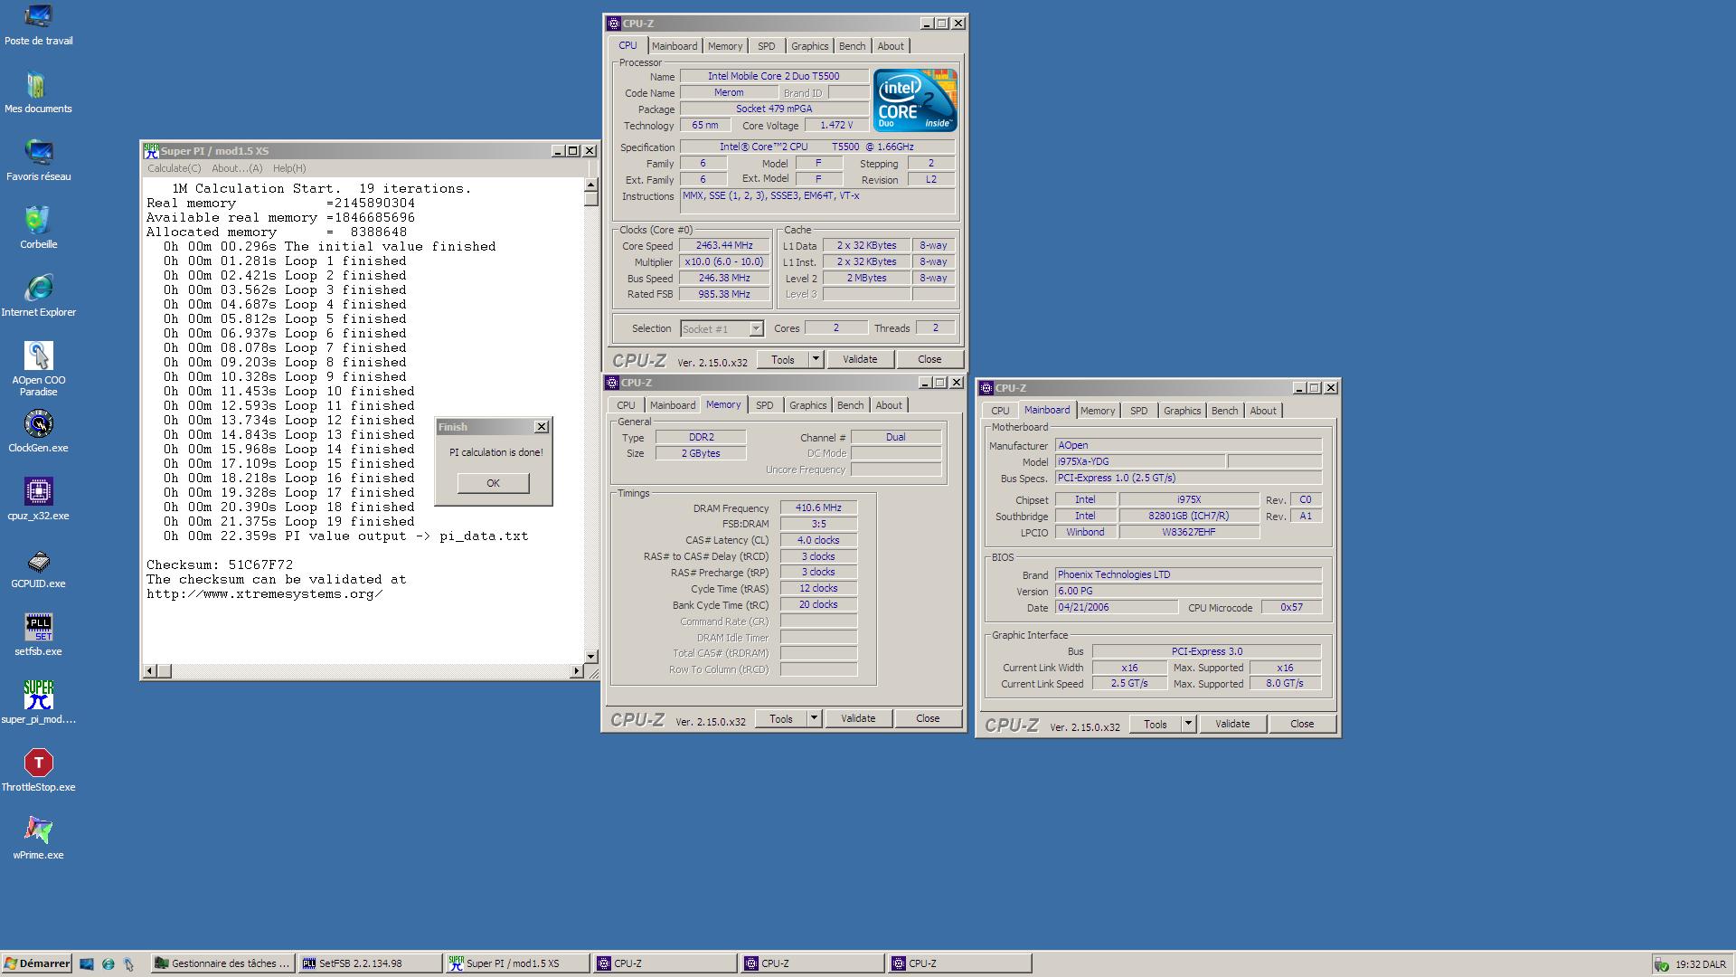Viewport: 1736px width, 977px height.
Task: Click Checksum: 51C67F72 line in Super PI
Action: (220, 565)
